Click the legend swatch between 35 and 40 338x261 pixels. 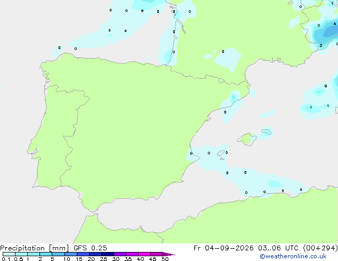[x=132, y=254]
